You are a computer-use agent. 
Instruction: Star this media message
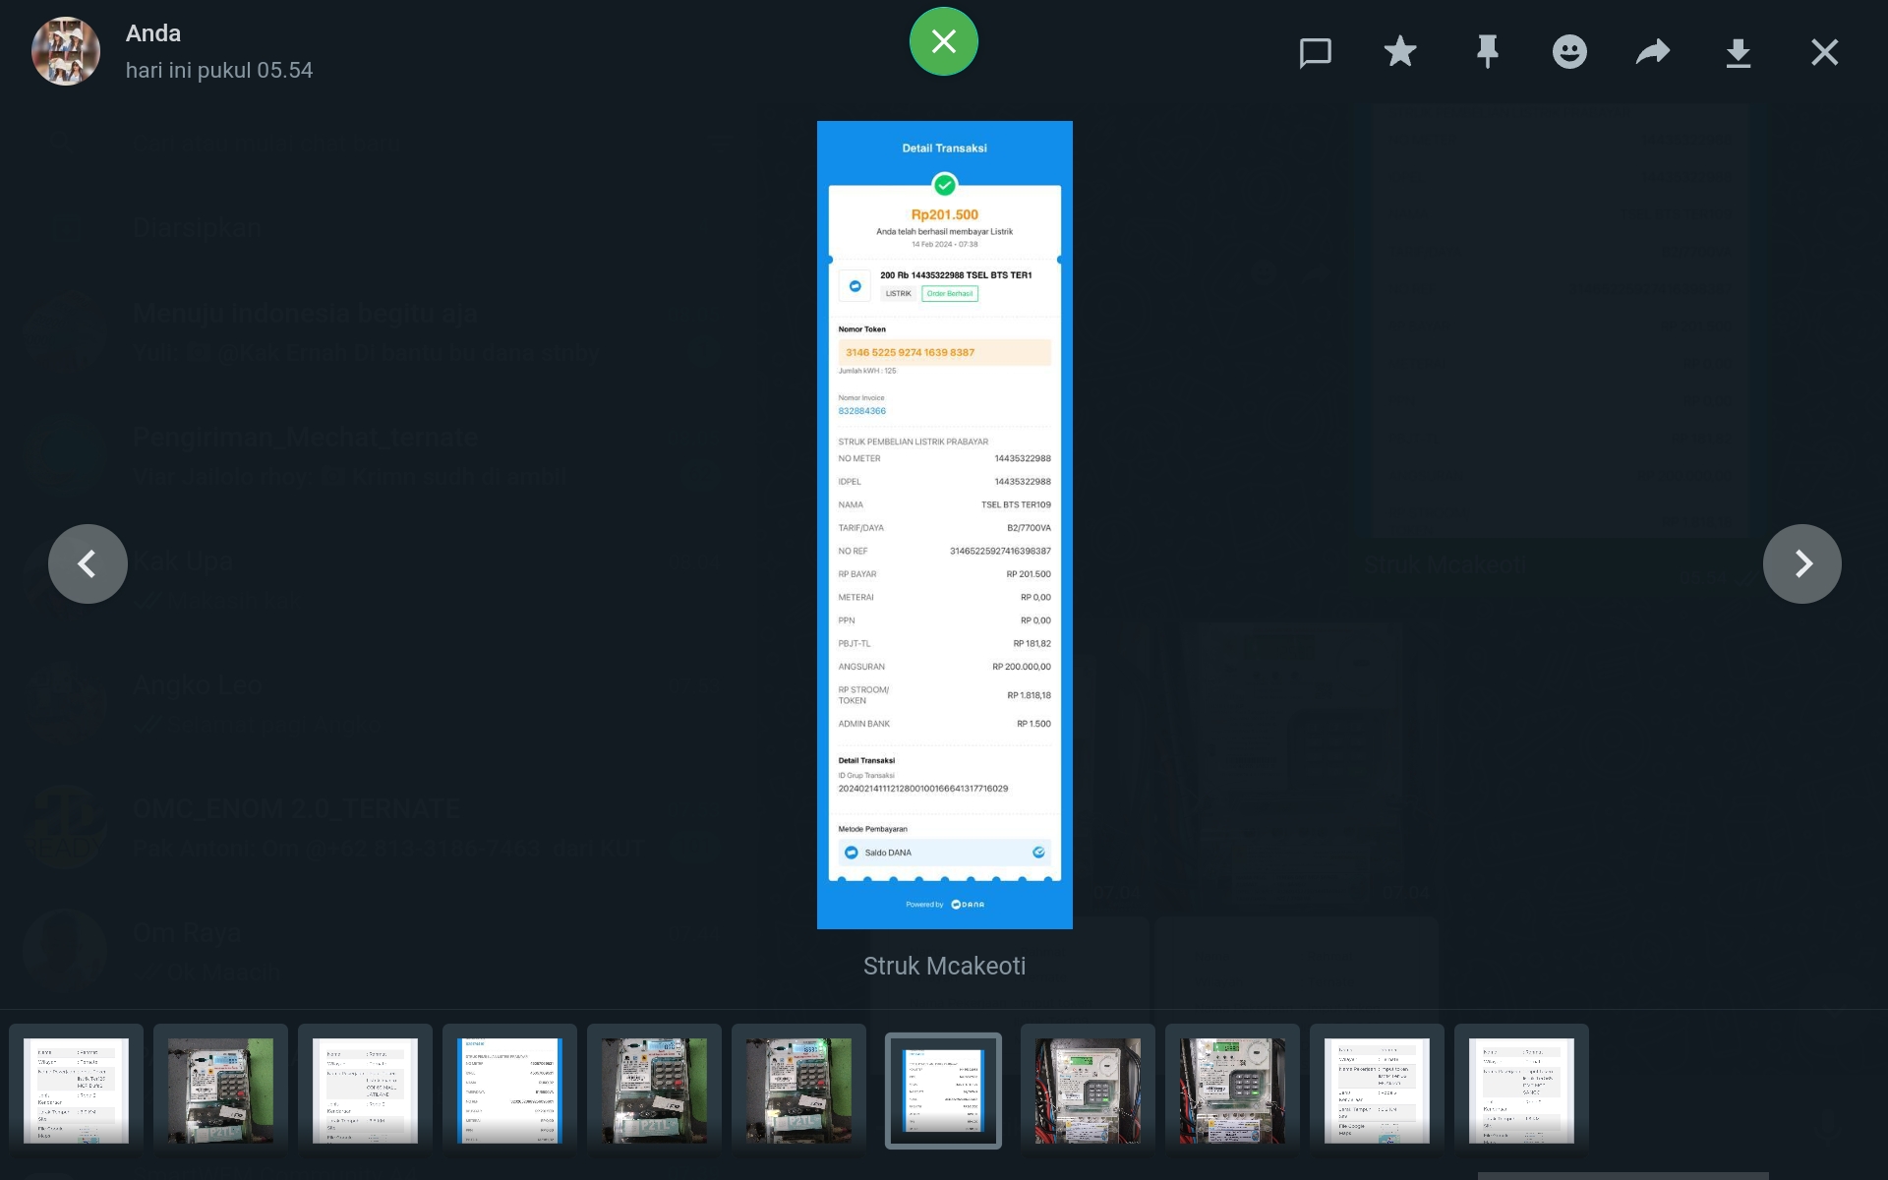[x=1400, y=51]
